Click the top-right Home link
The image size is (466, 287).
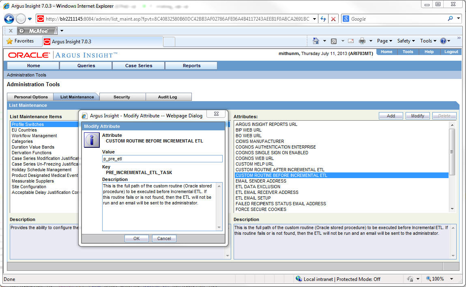(387, 52)
